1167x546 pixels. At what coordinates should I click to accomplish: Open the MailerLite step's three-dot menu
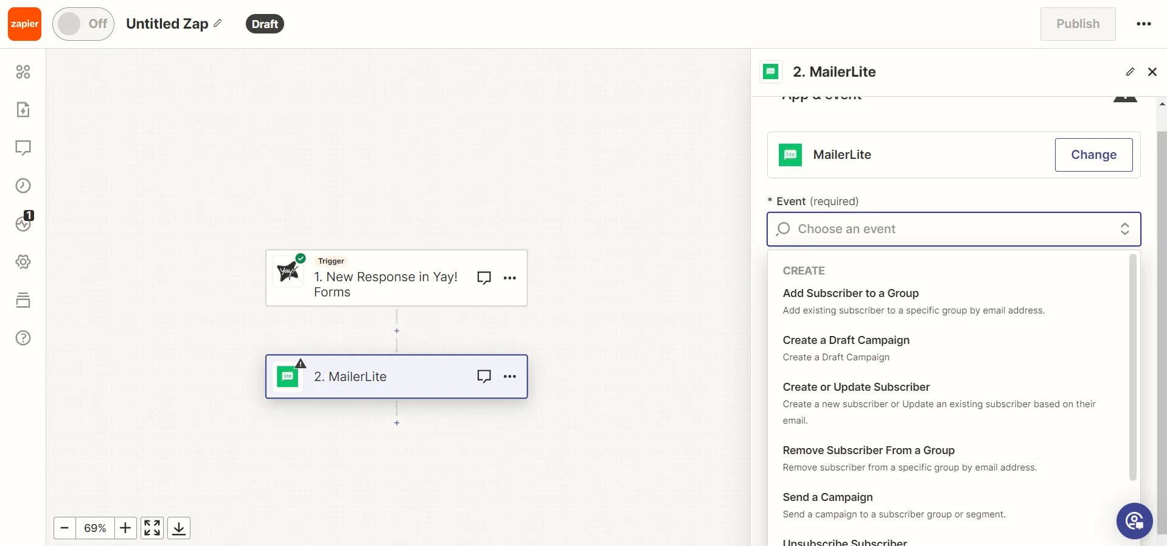(x=510, y=376)
